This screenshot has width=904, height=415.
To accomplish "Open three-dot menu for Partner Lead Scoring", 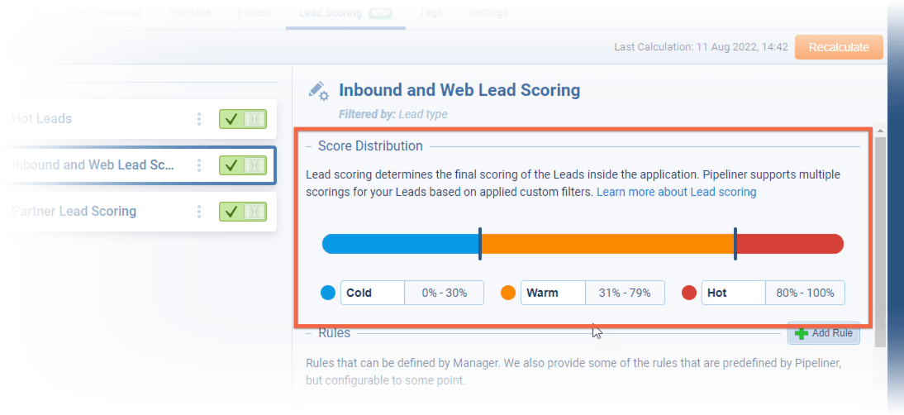I will (199, 212).
